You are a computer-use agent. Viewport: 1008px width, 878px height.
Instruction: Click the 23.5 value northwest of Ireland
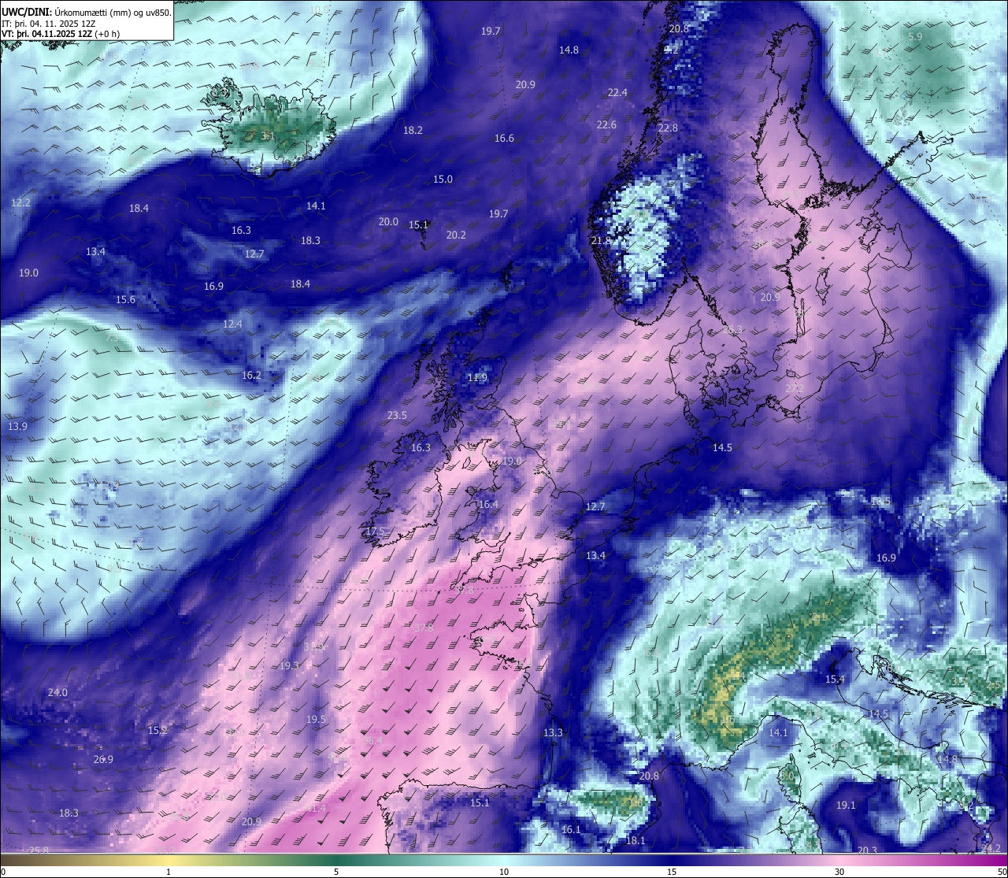point(397,416)
